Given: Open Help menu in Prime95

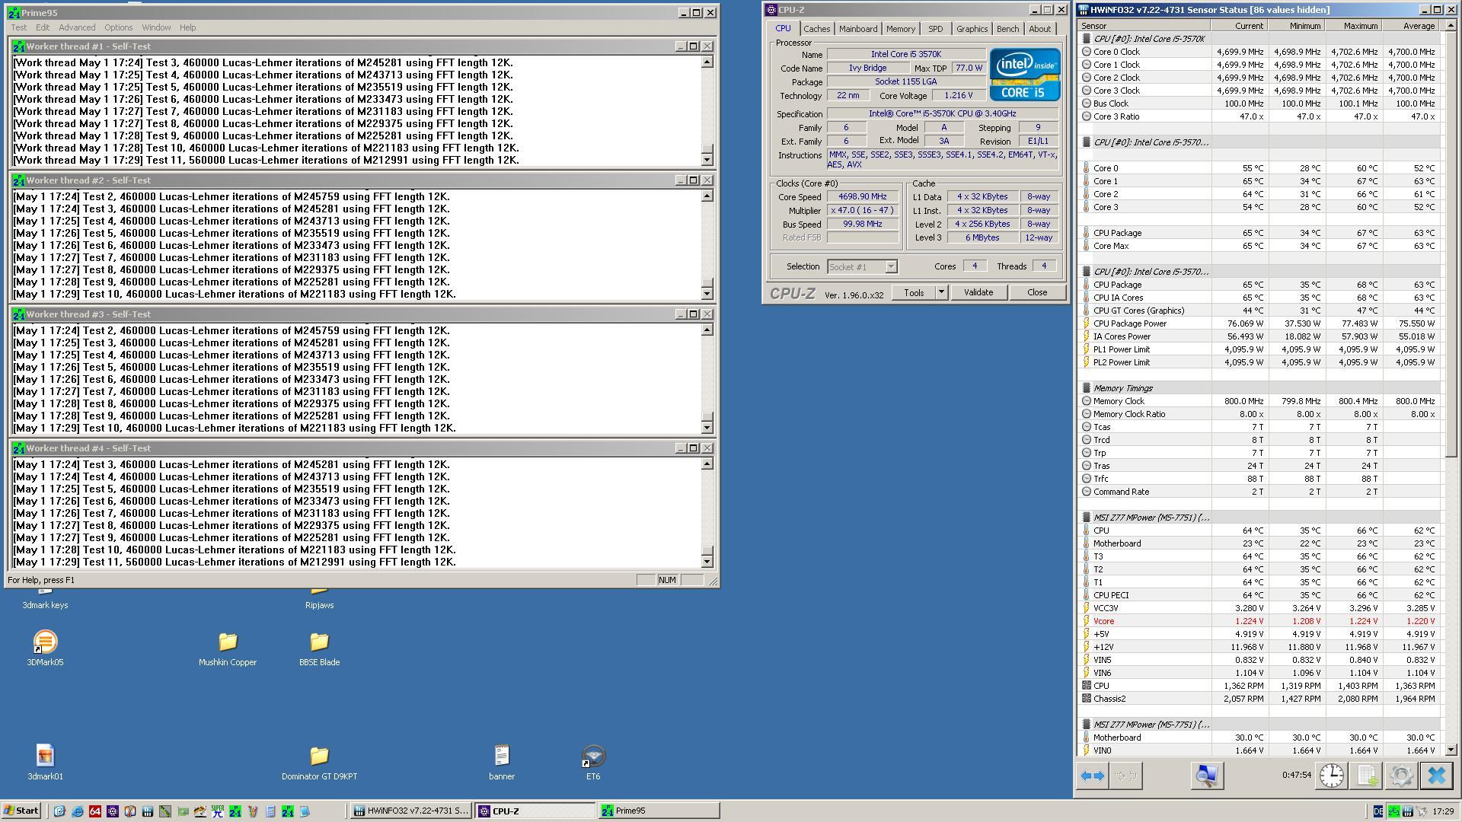Looking at the screenshot, I should tap(187, 27).
